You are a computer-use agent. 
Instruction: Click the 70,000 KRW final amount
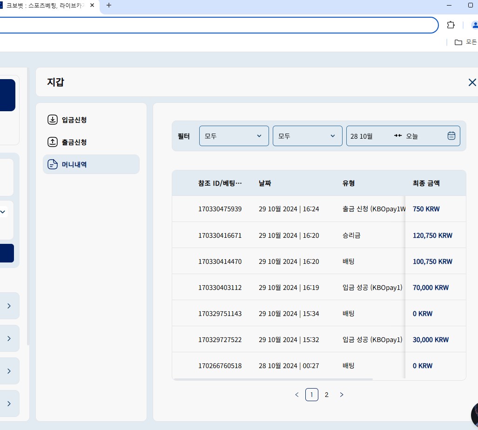(x=431, y=288)
